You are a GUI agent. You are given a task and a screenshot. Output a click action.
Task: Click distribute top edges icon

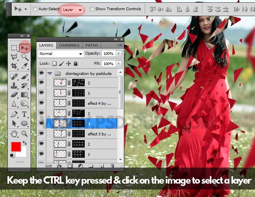(210, 9)
